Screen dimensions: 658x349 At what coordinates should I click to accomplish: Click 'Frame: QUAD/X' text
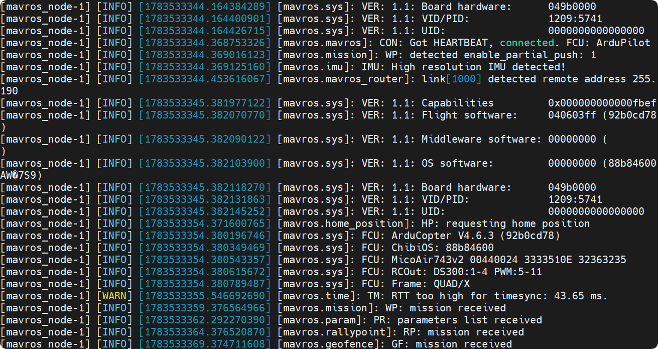point(431,284)
